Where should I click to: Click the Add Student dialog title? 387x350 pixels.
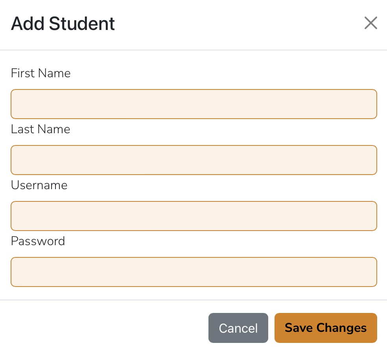pyautogui.click(x=63, y=24)
